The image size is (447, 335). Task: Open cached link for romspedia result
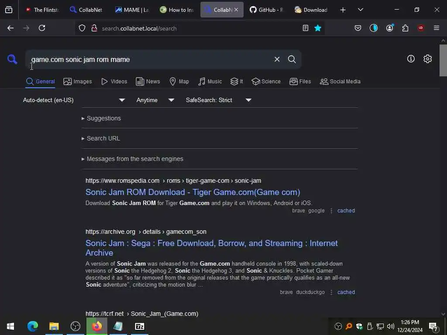click(346, 211)
